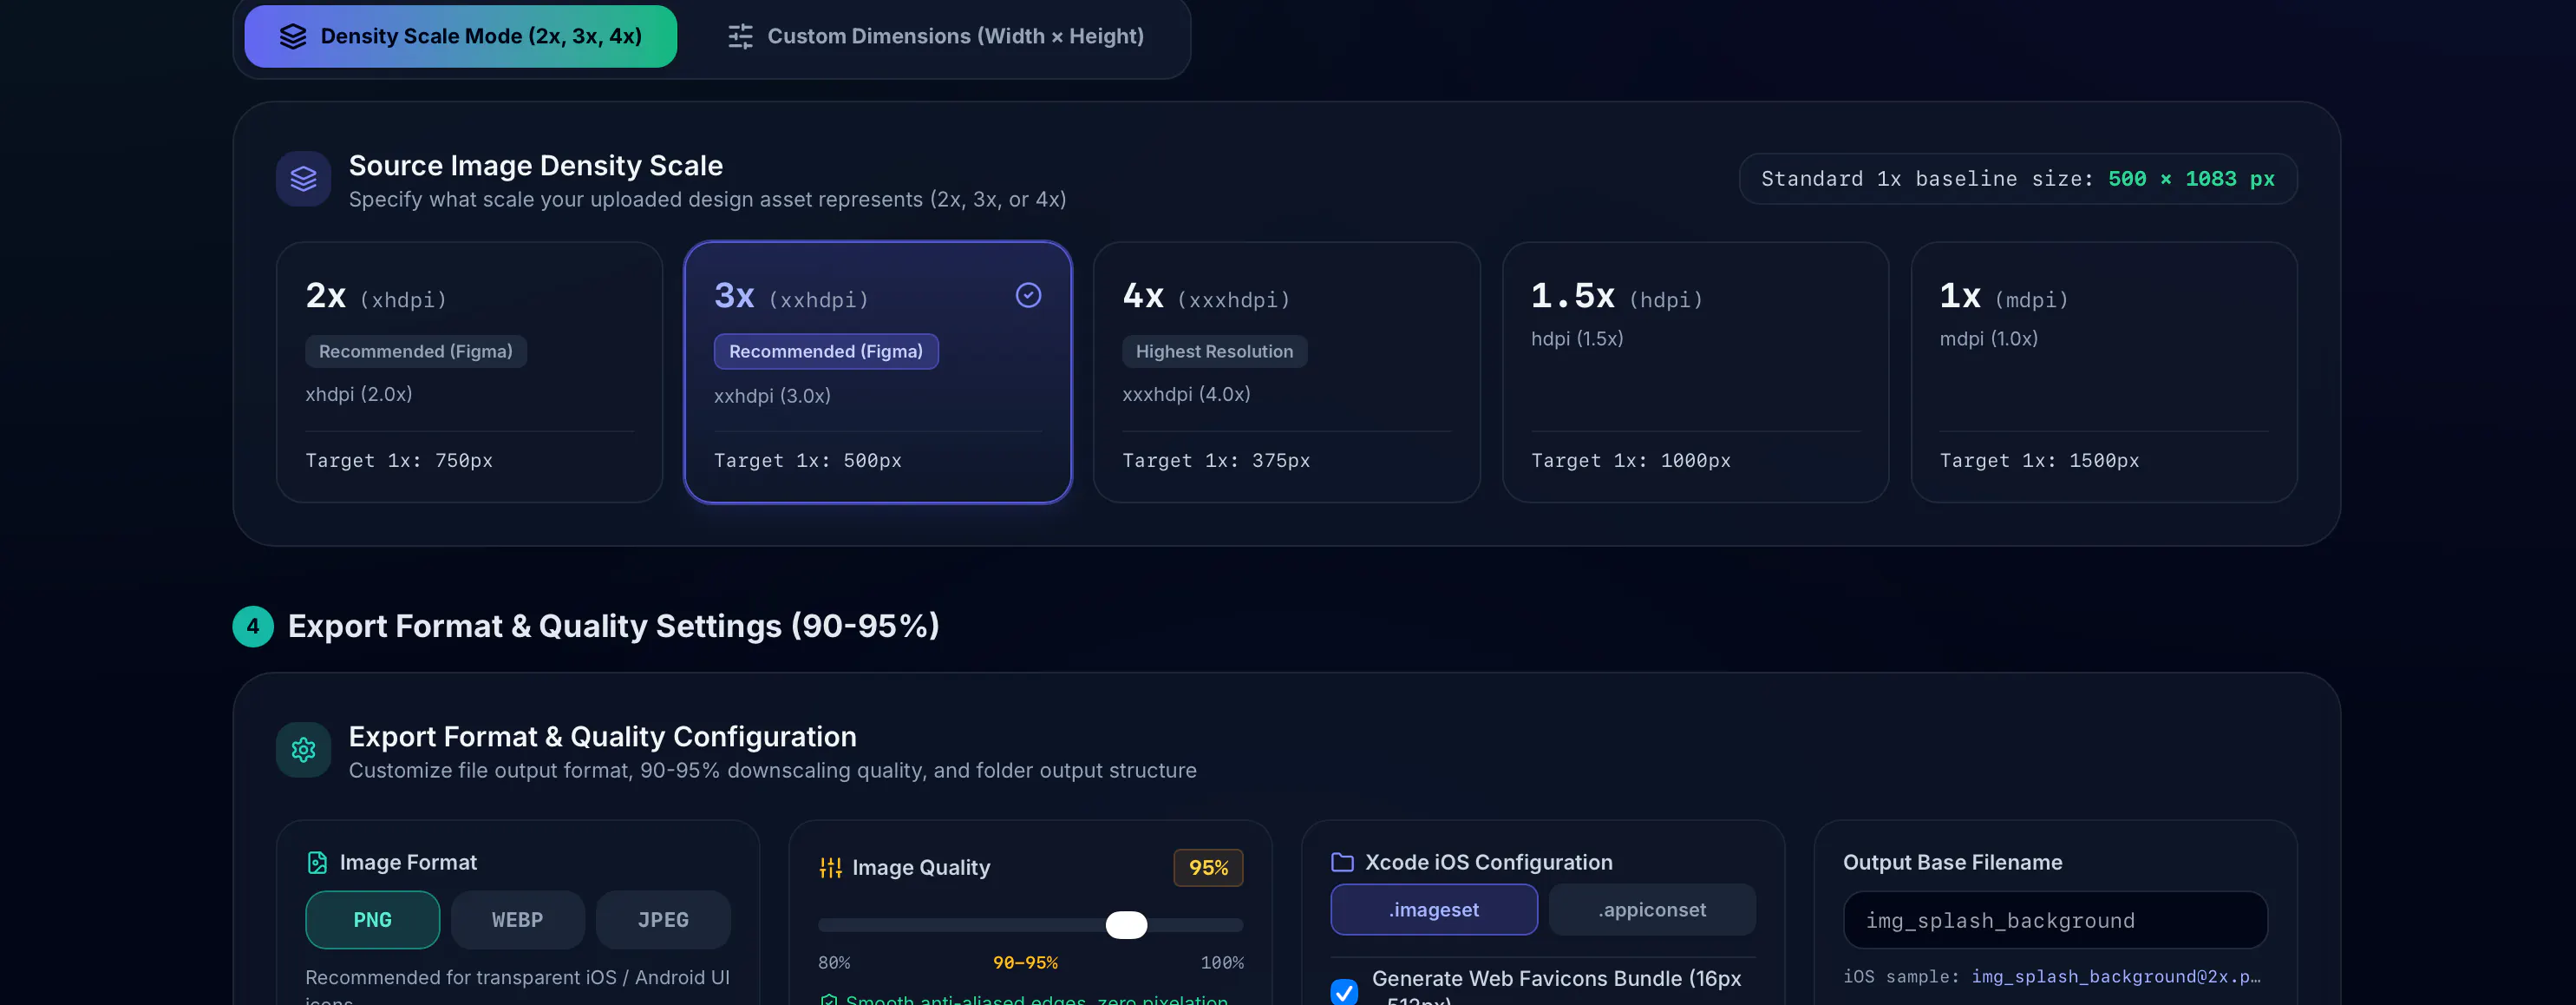Image resolution: width=2576 pixels, height=1005 pixels.
Task: Click the Output Base Filename input field
Action: 2055,921
